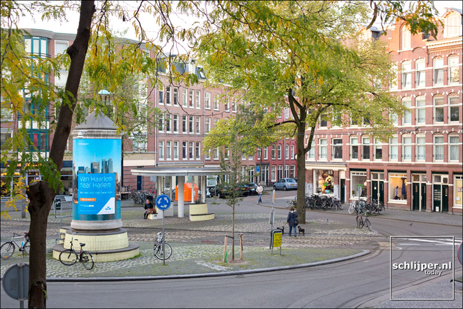Viewport: 463px width, 309px height.
Task: Select the bicycle leaning against the advertising column base
Action: click(x=76, y=254)
